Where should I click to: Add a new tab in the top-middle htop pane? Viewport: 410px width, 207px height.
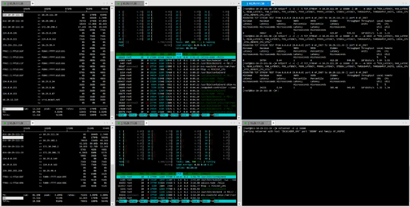pos(146,4)
